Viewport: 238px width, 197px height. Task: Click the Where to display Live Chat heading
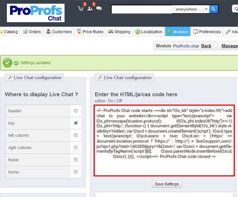click(41, 95)
